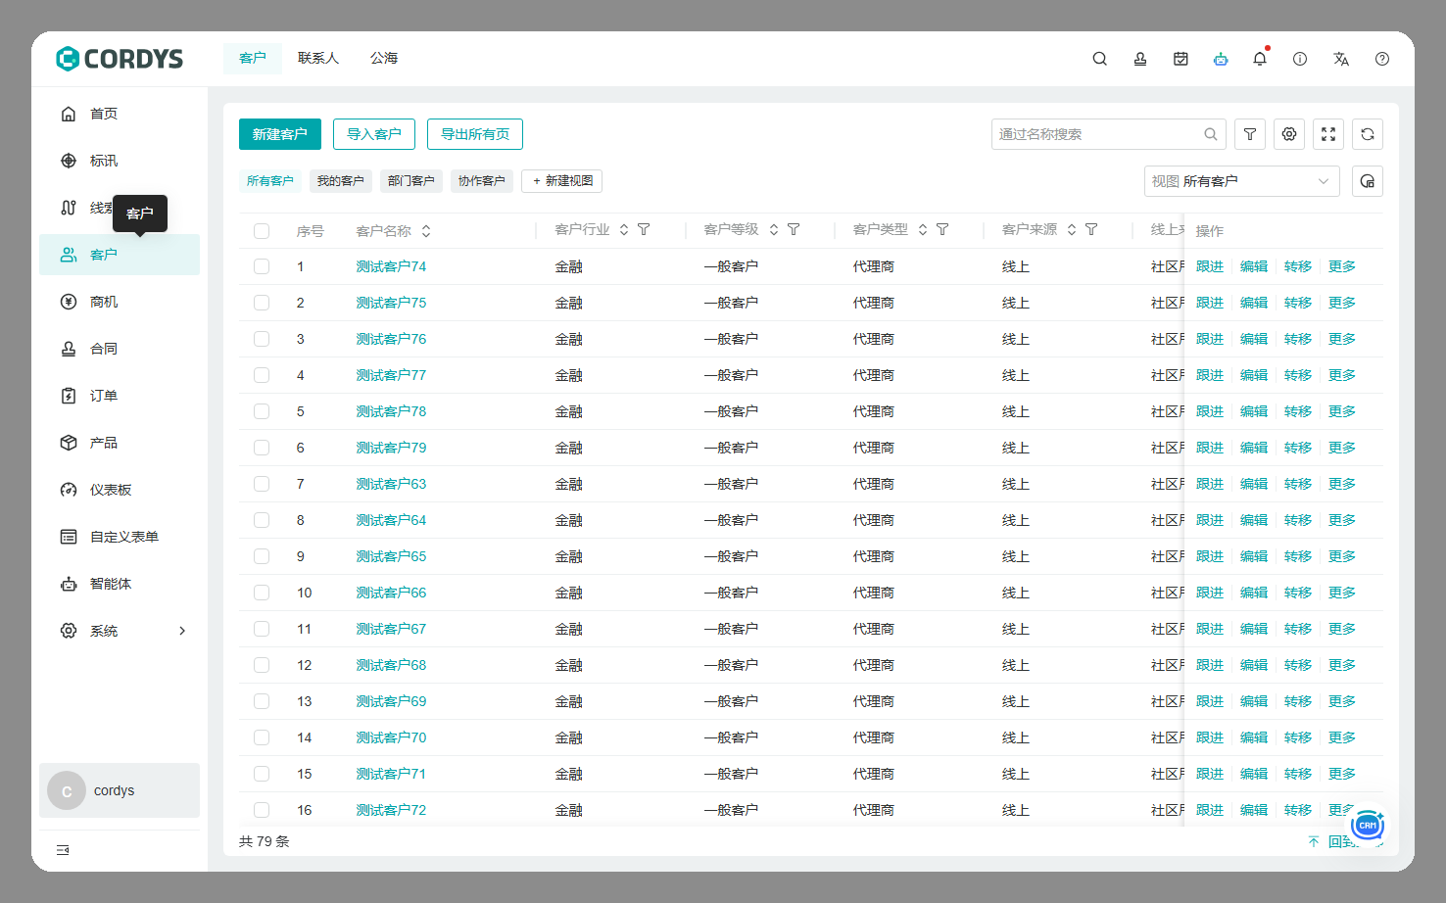Expand the 系统 sidebar menu

[x=120, y=631]
